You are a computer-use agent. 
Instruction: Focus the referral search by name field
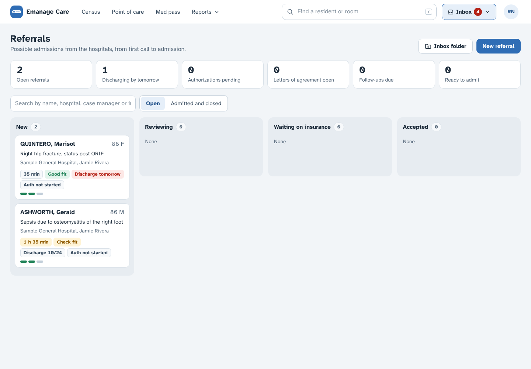(73, 103)
